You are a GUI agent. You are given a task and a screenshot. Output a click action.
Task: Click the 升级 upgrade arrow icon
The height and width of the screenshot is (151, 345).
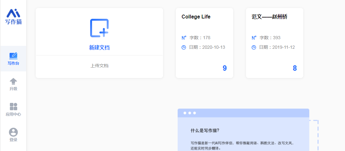[13, 81]
